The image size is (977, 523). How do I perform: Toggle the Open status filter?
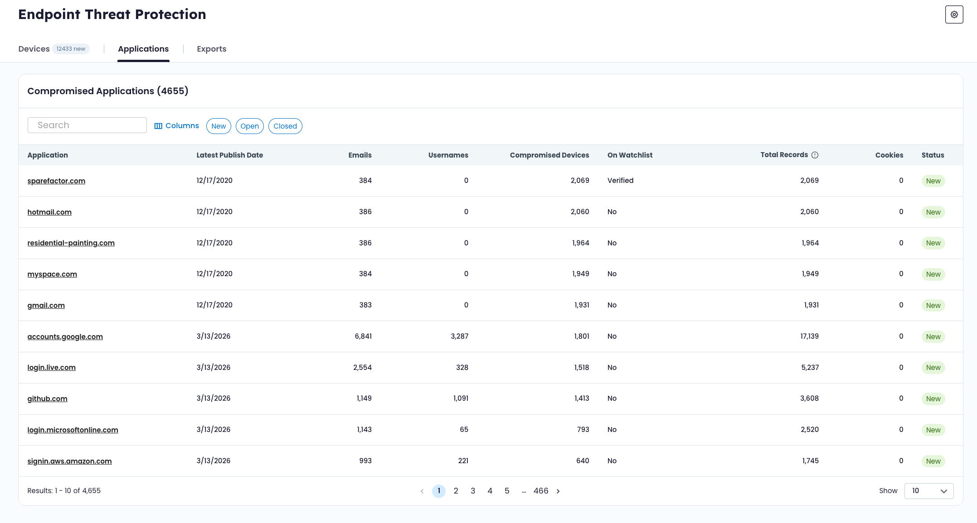pos(249,126)
